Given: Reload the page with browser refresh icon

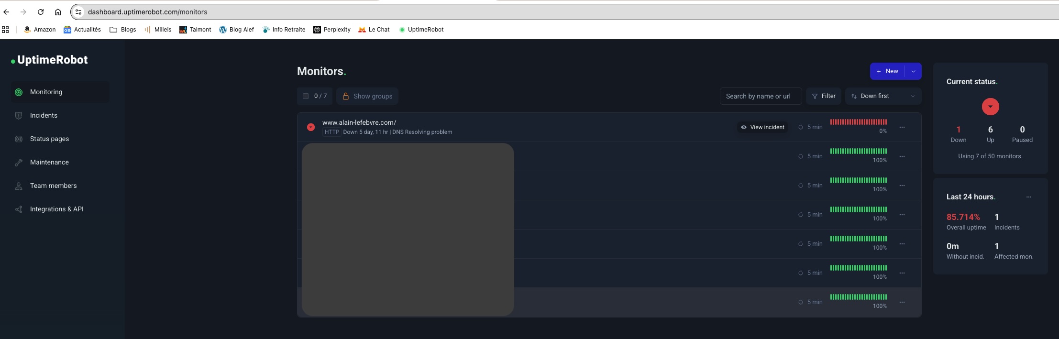Looking at the screenshot, I should [41, 12].
